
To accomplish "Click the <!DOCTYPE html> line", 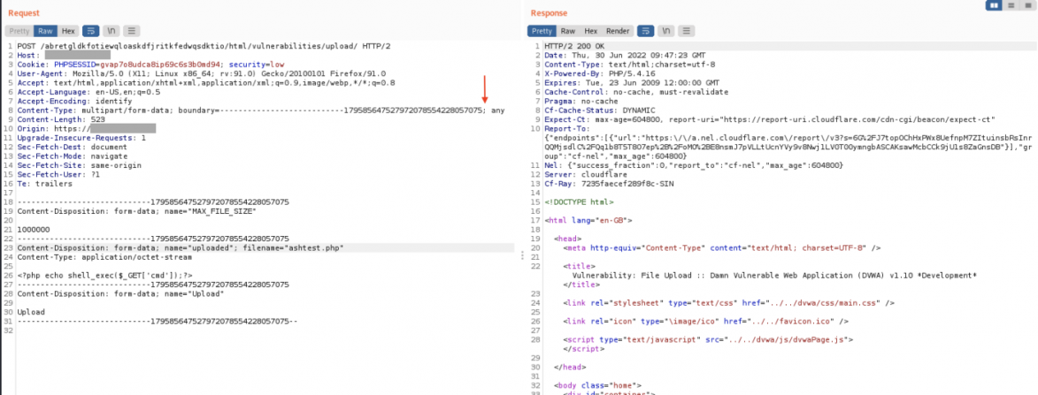I will coord(579,202).
